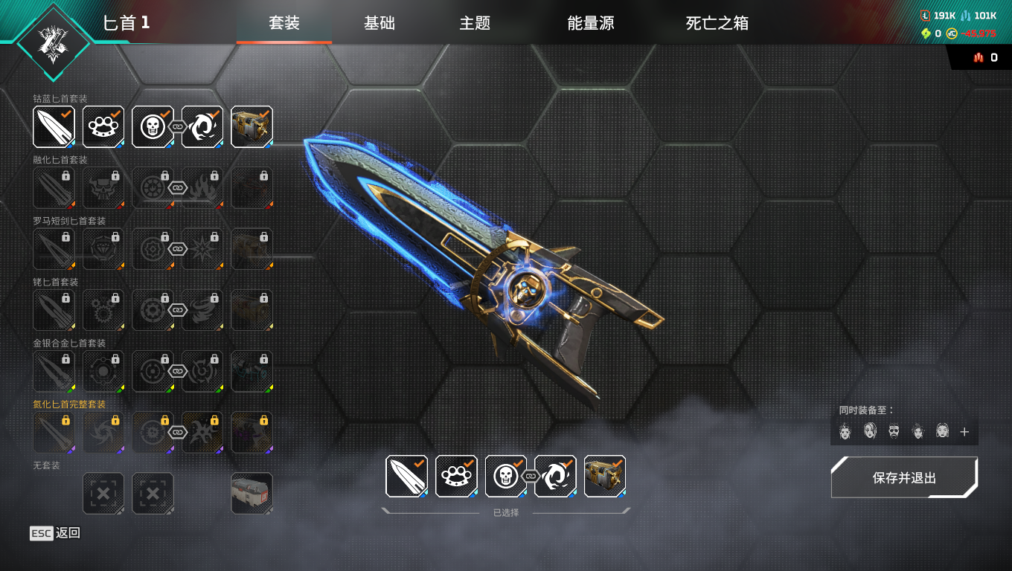Toggle the link icon in the selected items bar
The height and width of the screenshot is (571, 1012).
[x=531, y=476]
